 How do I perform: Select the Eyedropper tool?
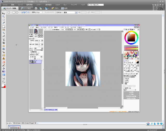click(x=3, y=23)
